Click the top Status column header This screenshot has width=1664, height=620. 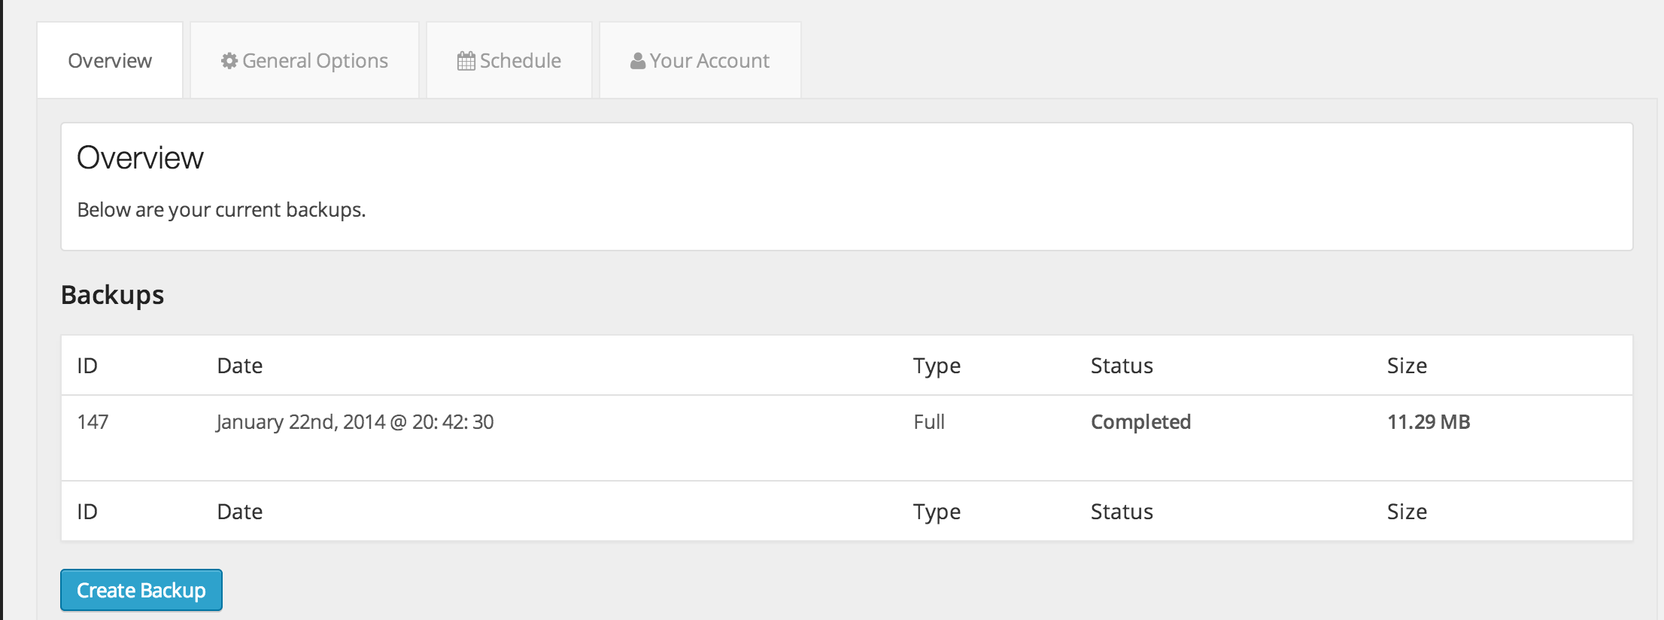[x=1122, y=366]
